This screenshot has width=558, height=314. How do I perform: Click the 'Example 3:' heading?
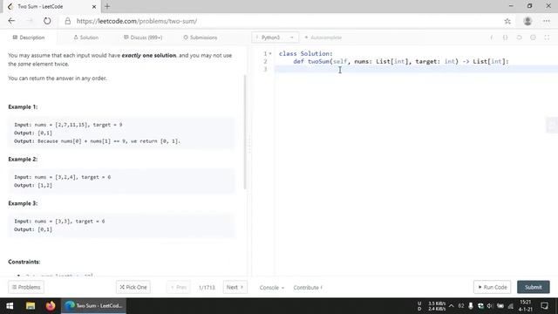[23, 203]
